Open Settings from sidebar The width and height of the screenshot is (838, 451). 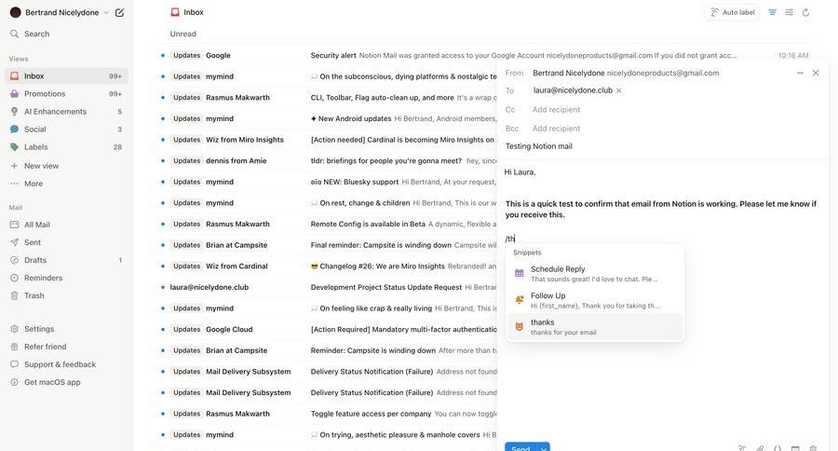[66, 329]
